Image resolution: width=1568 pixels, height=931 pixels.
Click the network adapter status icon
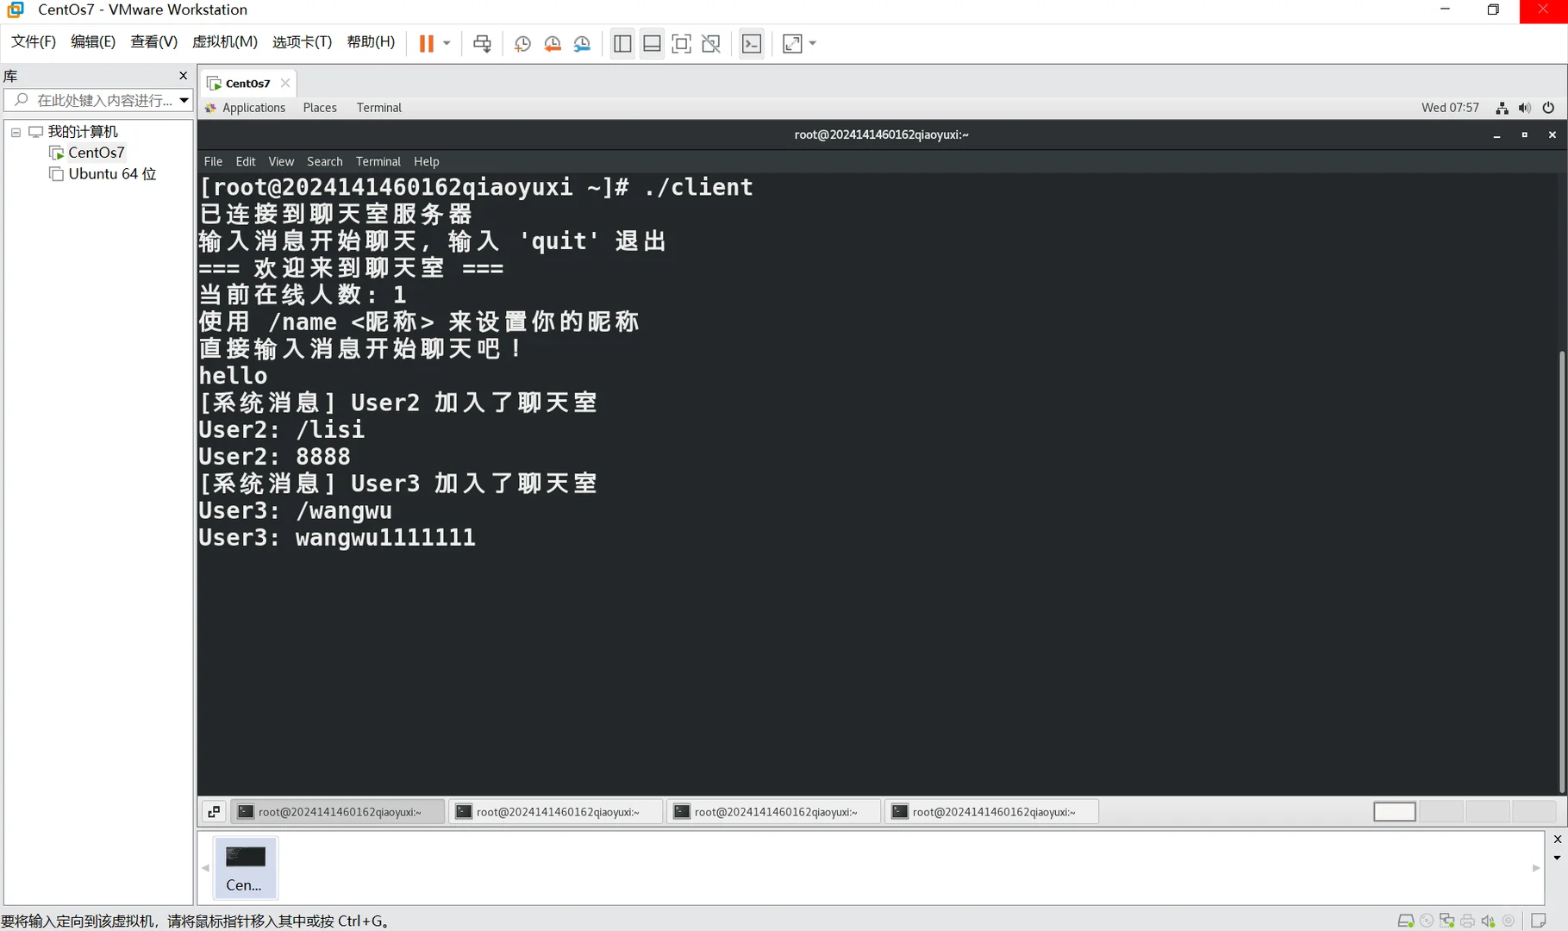1446,922
